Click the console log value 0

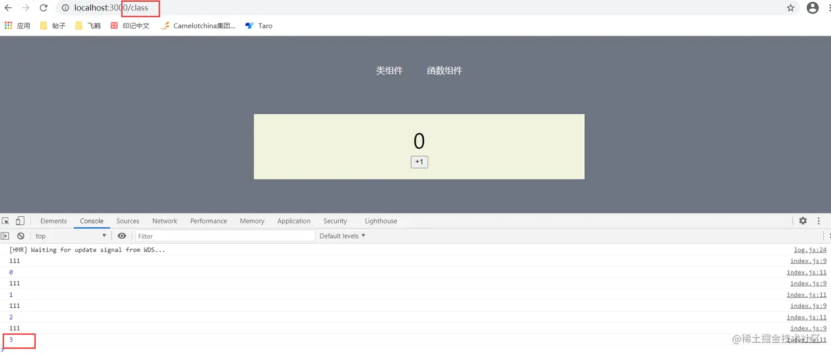(11, 272)
